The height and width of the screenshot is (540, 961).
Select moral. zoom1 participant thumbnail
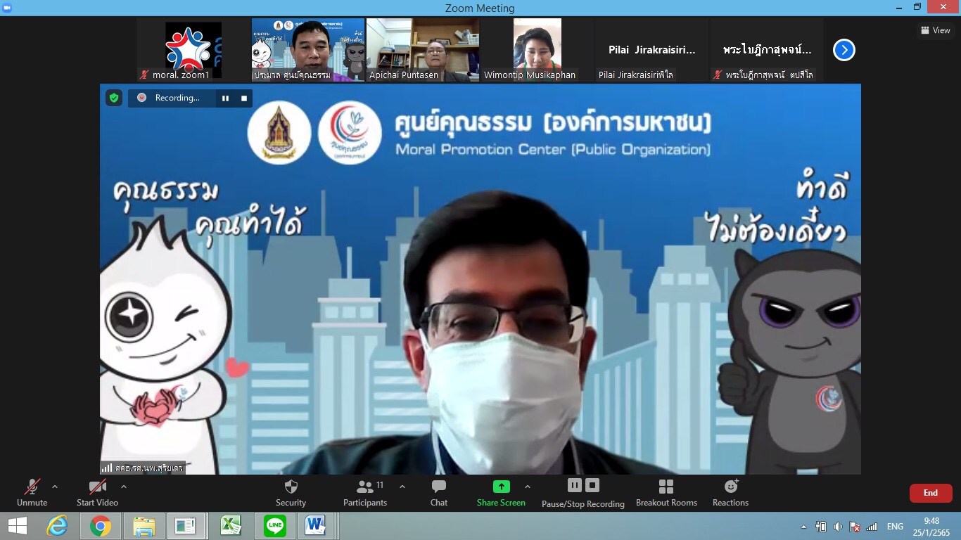pyautogui.click(x=193, y=50)
